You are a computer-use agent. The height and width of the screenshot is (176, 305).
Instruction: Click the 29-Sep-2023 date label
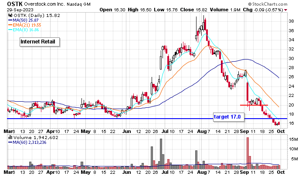pyautogui.click(x=20, y=10)
